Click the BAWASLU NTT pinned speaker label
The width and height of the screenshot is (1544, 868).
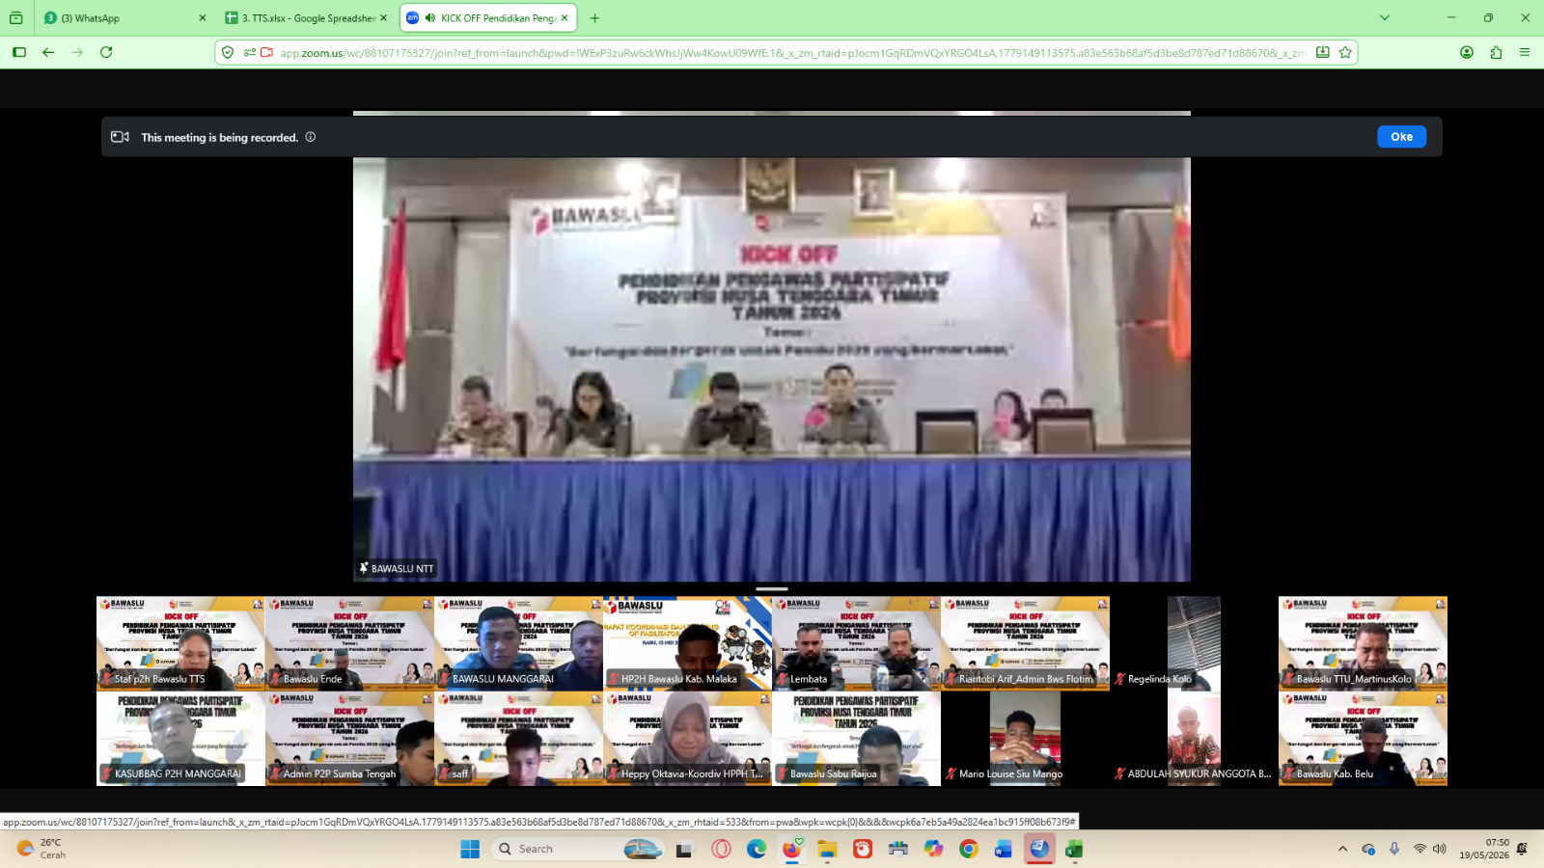397,568
